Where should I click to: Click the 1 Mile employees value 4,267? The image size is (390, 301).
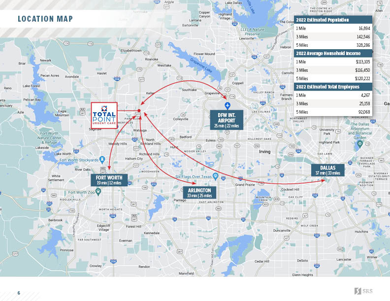point(365,95)
